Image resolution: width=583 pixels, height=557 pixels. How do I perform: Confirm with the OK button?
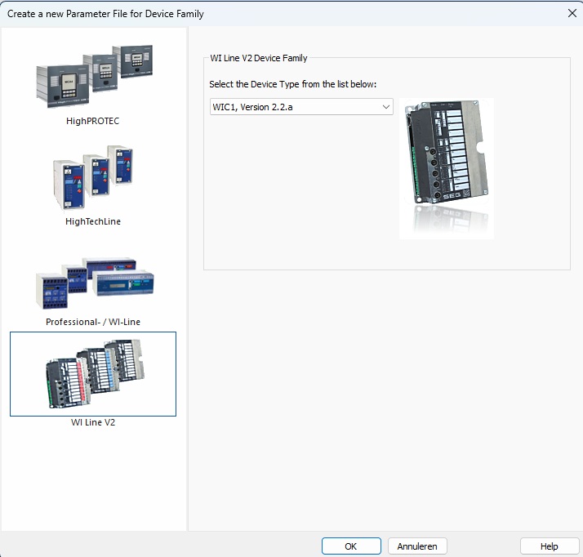pyautogui.click(x=351, y=546)
